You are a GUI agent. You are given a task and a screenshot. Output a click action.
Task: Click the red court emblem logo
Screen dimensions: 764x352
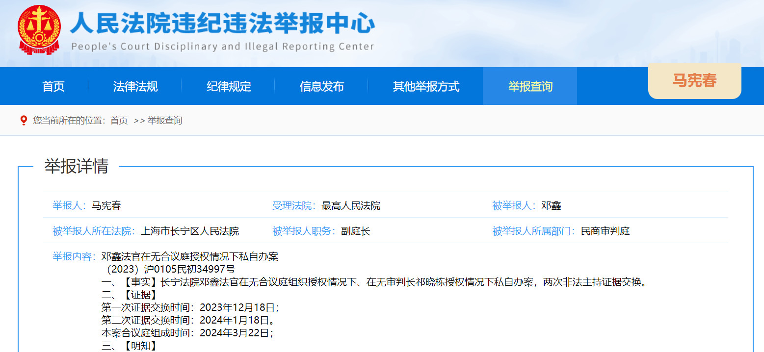(38, 29)
